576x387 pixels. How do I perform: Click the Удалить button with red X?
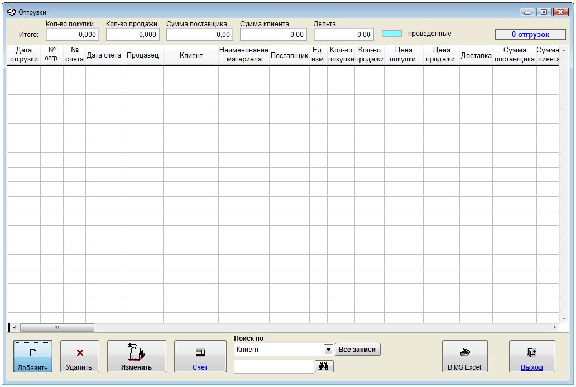point(79,356)
